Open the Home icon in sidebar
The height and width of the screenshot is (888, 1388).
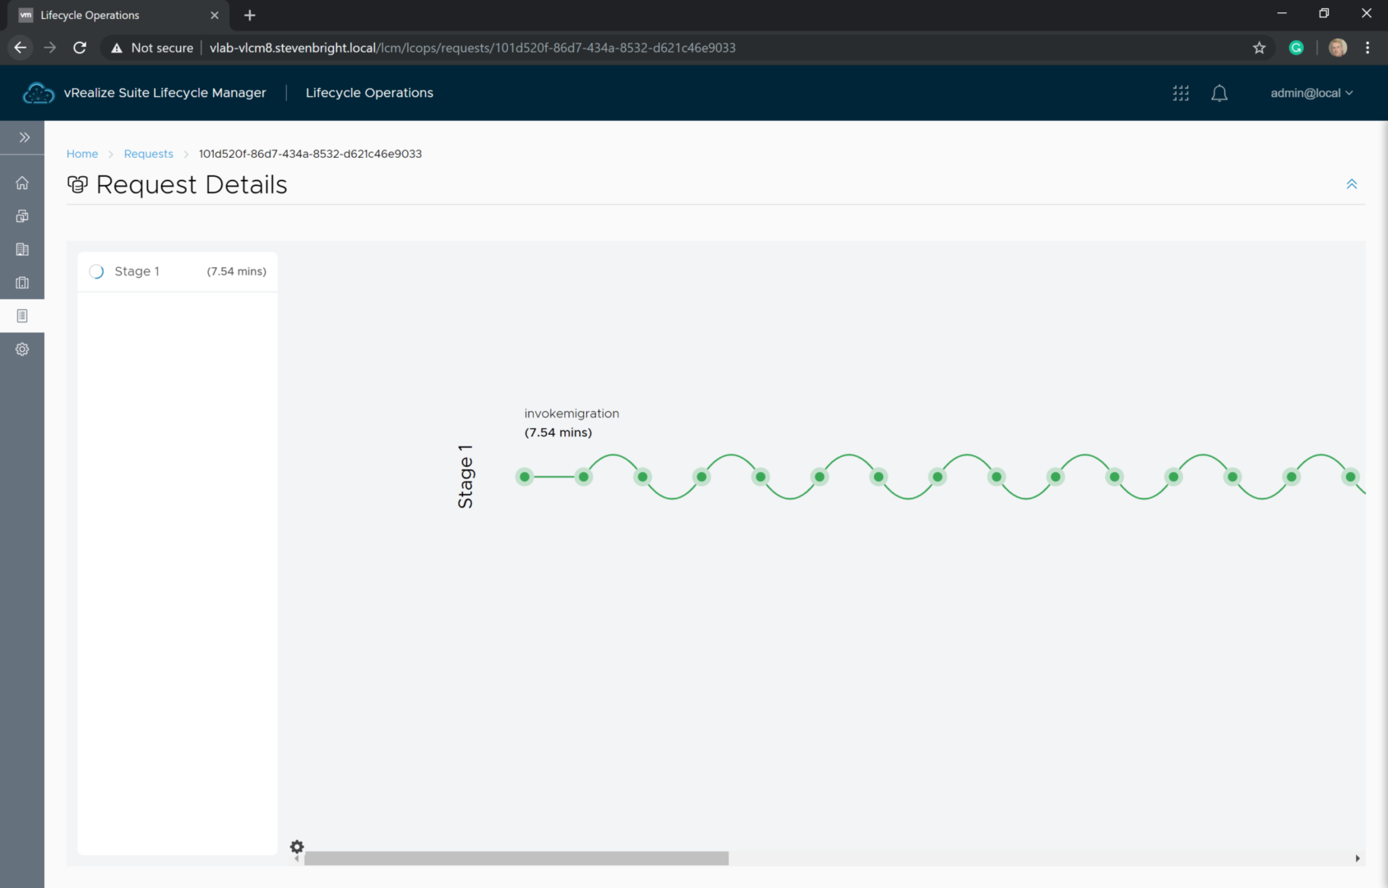tap(22, 183)
